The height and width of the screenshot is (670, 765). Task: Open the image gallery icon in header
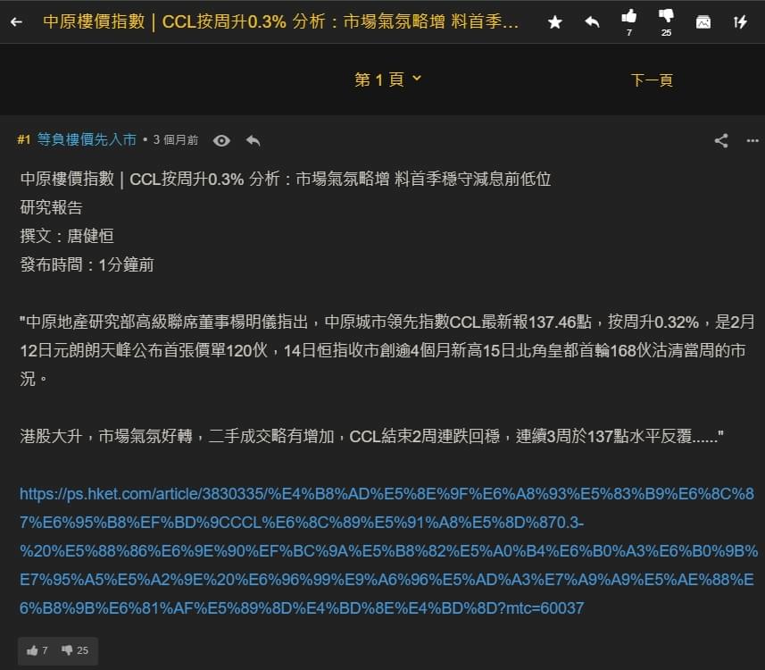click(703, 22)
